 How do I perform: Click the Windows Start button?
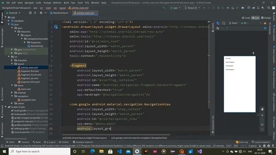coord(4,151)
